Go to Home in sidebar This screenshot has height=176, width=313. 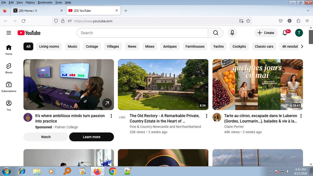point(9,50)
